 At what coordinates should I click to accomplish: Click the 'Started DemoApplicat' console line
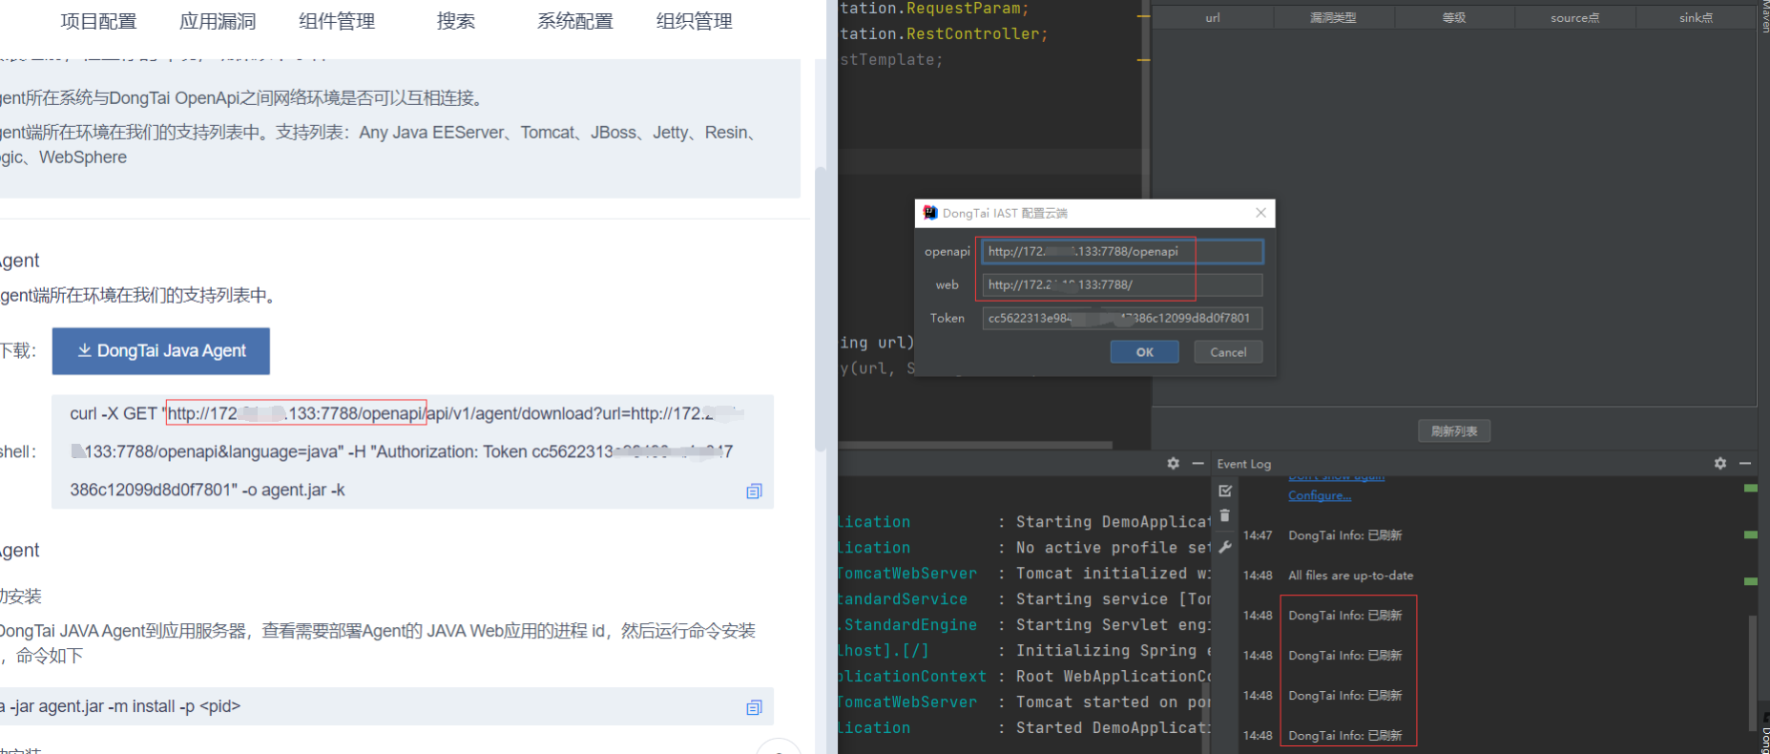pyautogui.click(x=1113, y=727)
